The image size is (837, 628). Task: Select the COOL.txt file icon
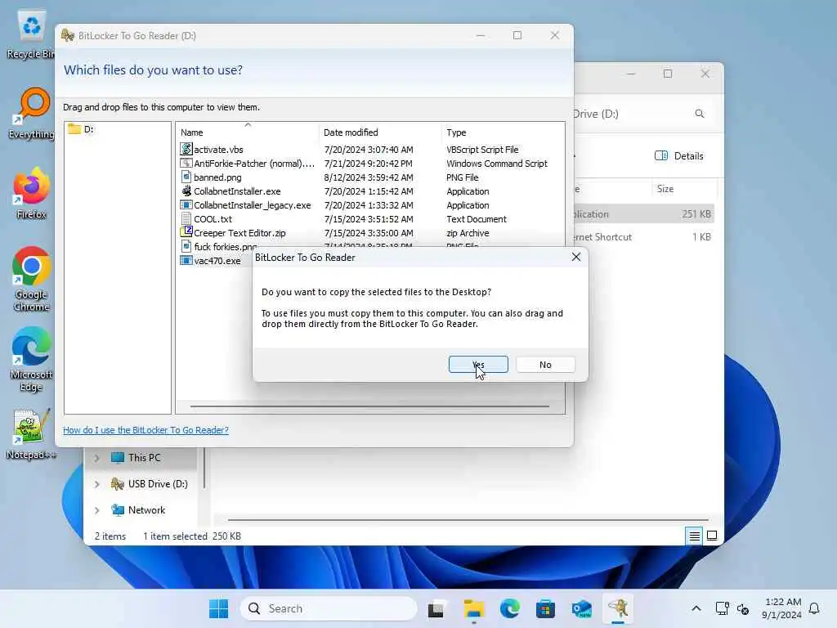[x=186, y=218]
